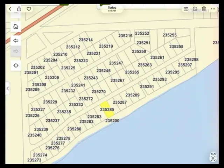Click parcel label 235226
Screen dimensions: 224x168
33,115
